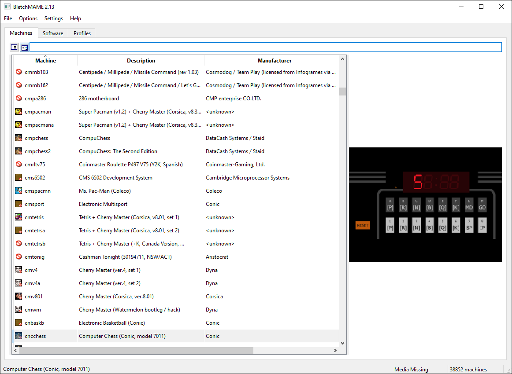
Task: Sort by the Manufacturer column header
Action: [275, 61]
